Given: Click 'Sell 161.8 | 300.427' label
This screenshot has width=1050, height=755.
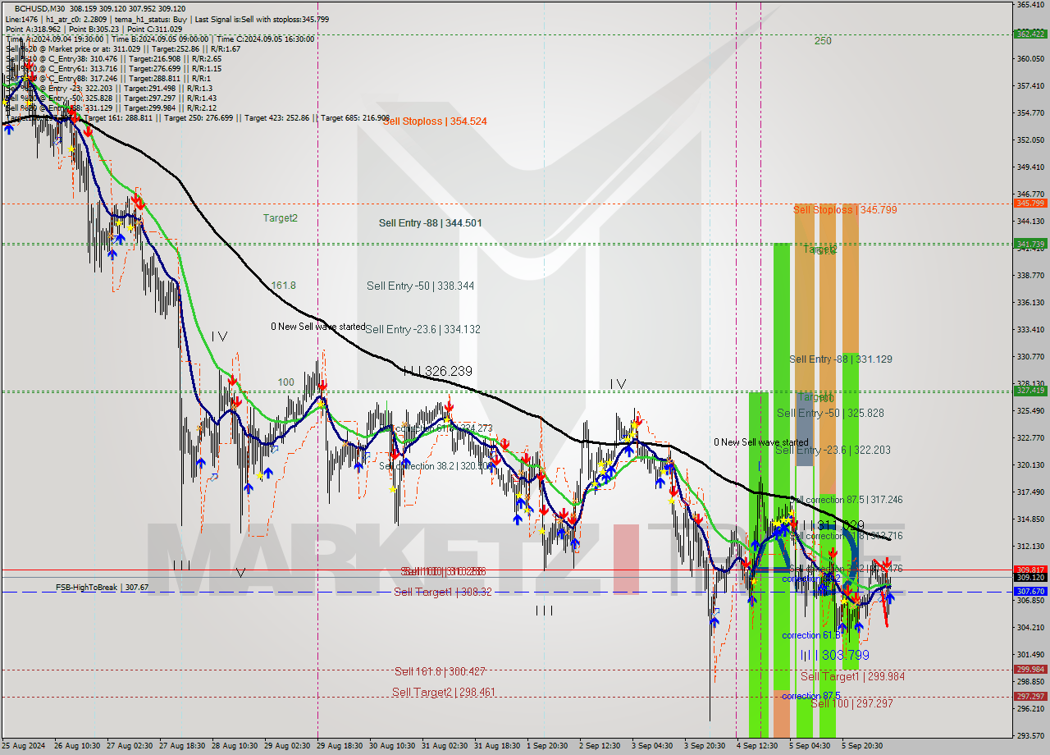Looking at the screenshot, I should coord(440,672).
